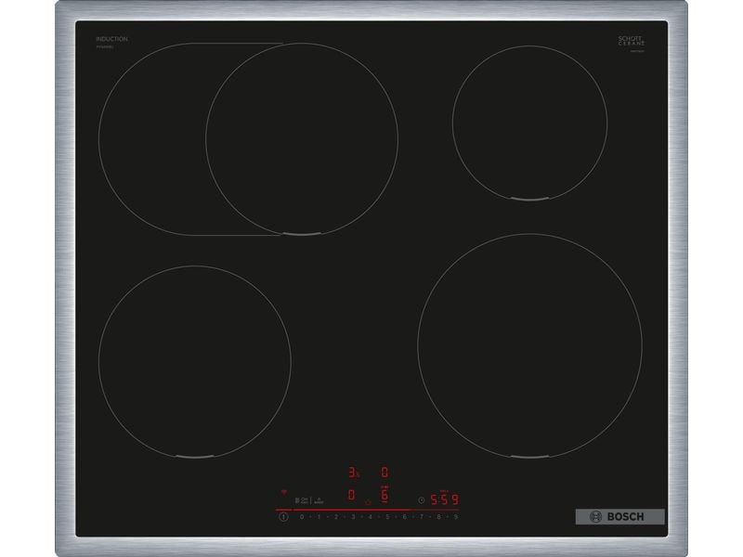This screenshot has width=743, height=557.
Task: Tap the boost key
Action: [319, 500]
